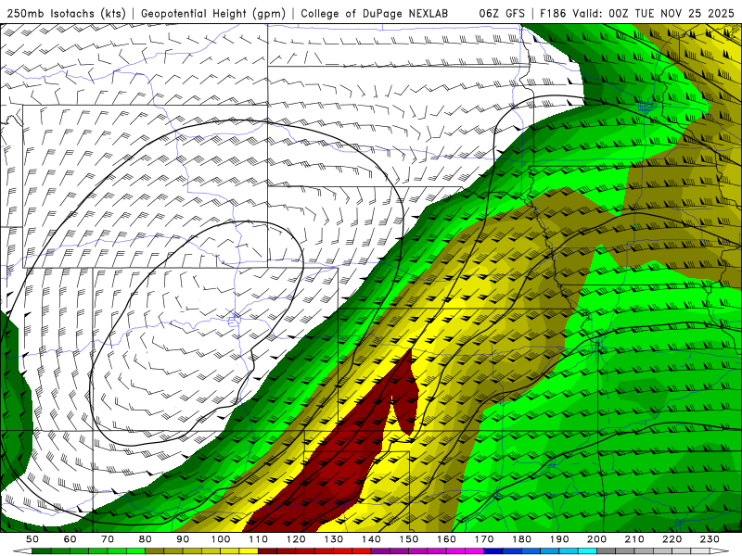Click the 'F186' forecast hour text

[553, 13]
